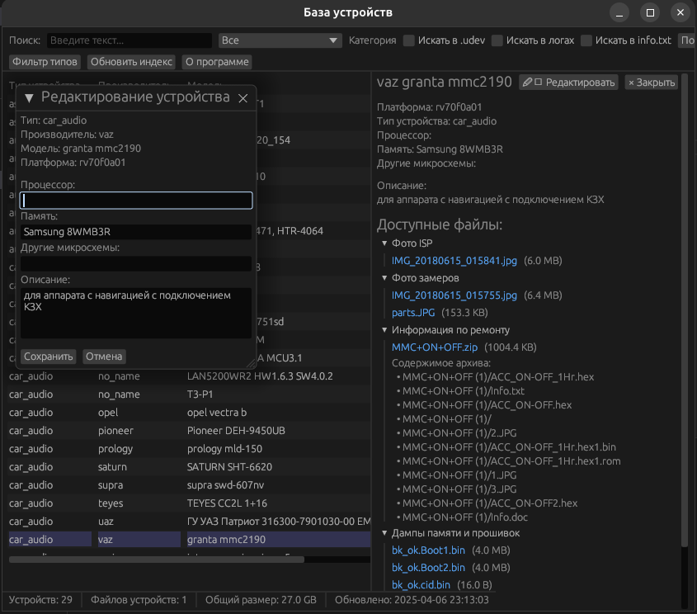The width and height of the screenshot is (697, 614).
Task: Open parts.JPG file link
Action: click(413, 313)
